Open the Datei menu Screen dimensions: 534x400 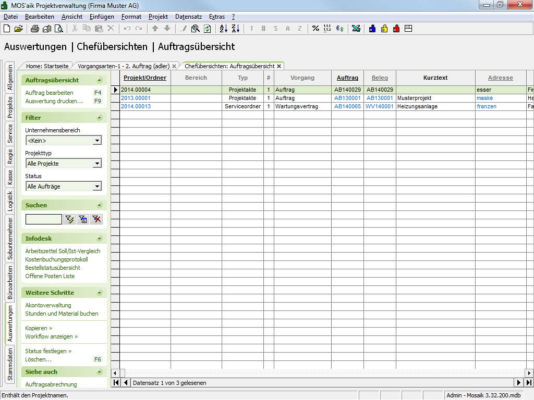pos(10,17)
